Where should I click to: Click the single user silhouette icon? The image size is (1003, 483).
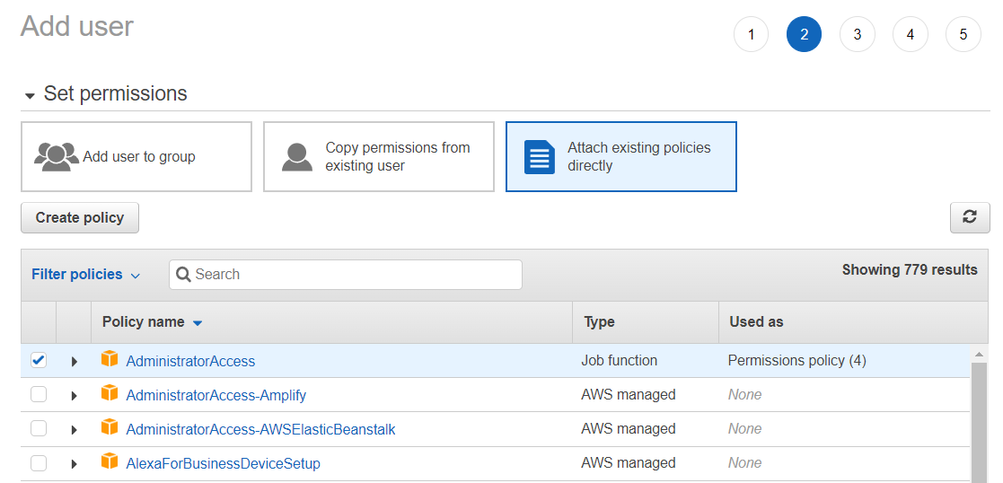point(297,156)
